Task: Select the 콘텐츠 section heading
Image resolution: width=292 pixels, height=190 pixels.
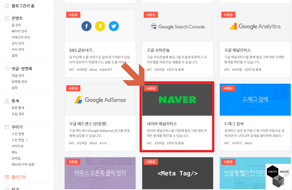Action: [x=17, y=18]
